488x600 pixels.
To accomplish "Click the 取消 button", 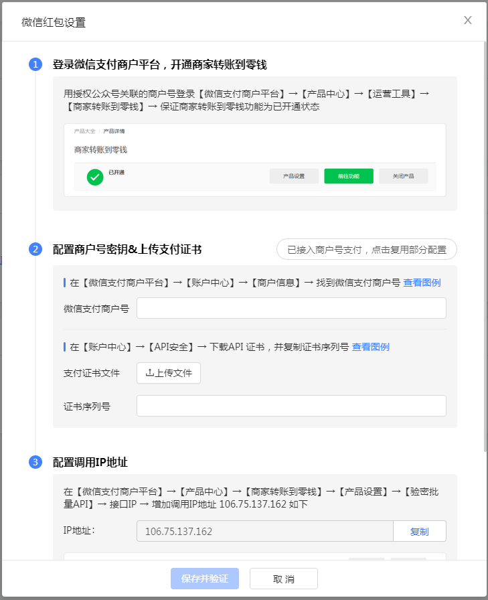I will (283, 579).
